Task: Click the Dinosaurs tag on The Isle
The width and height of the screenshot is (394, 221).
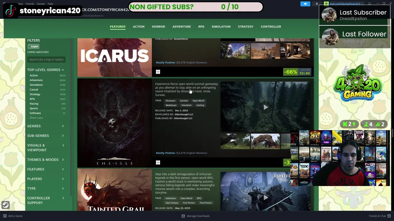Action: 170,101
